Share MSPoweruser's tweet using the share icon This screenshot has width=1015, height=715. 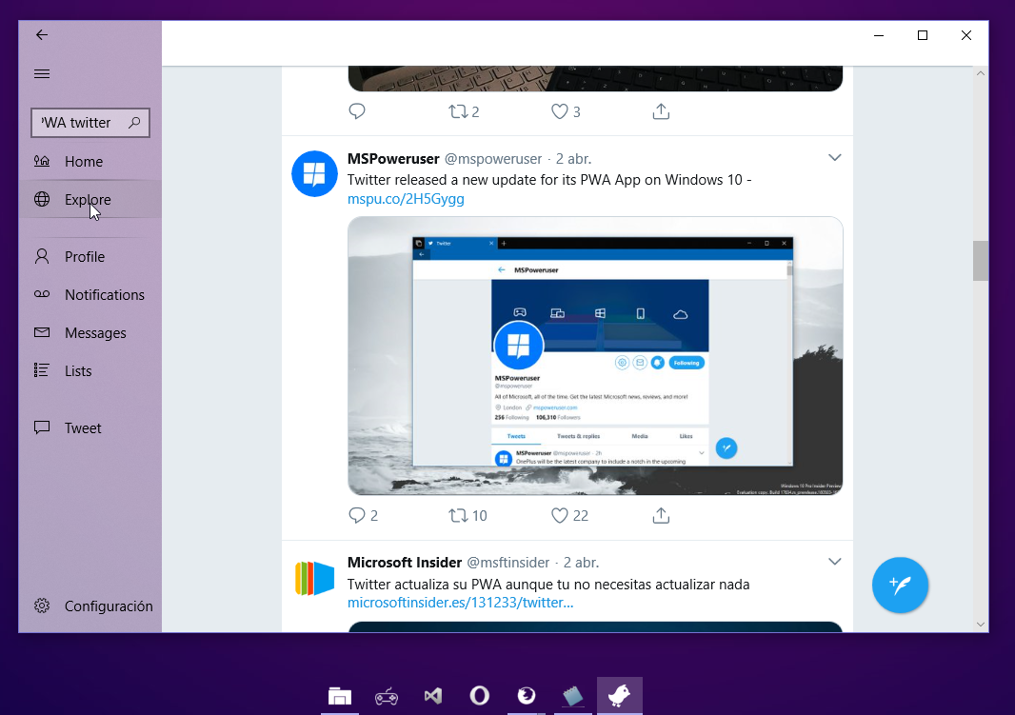pos(661,515)
